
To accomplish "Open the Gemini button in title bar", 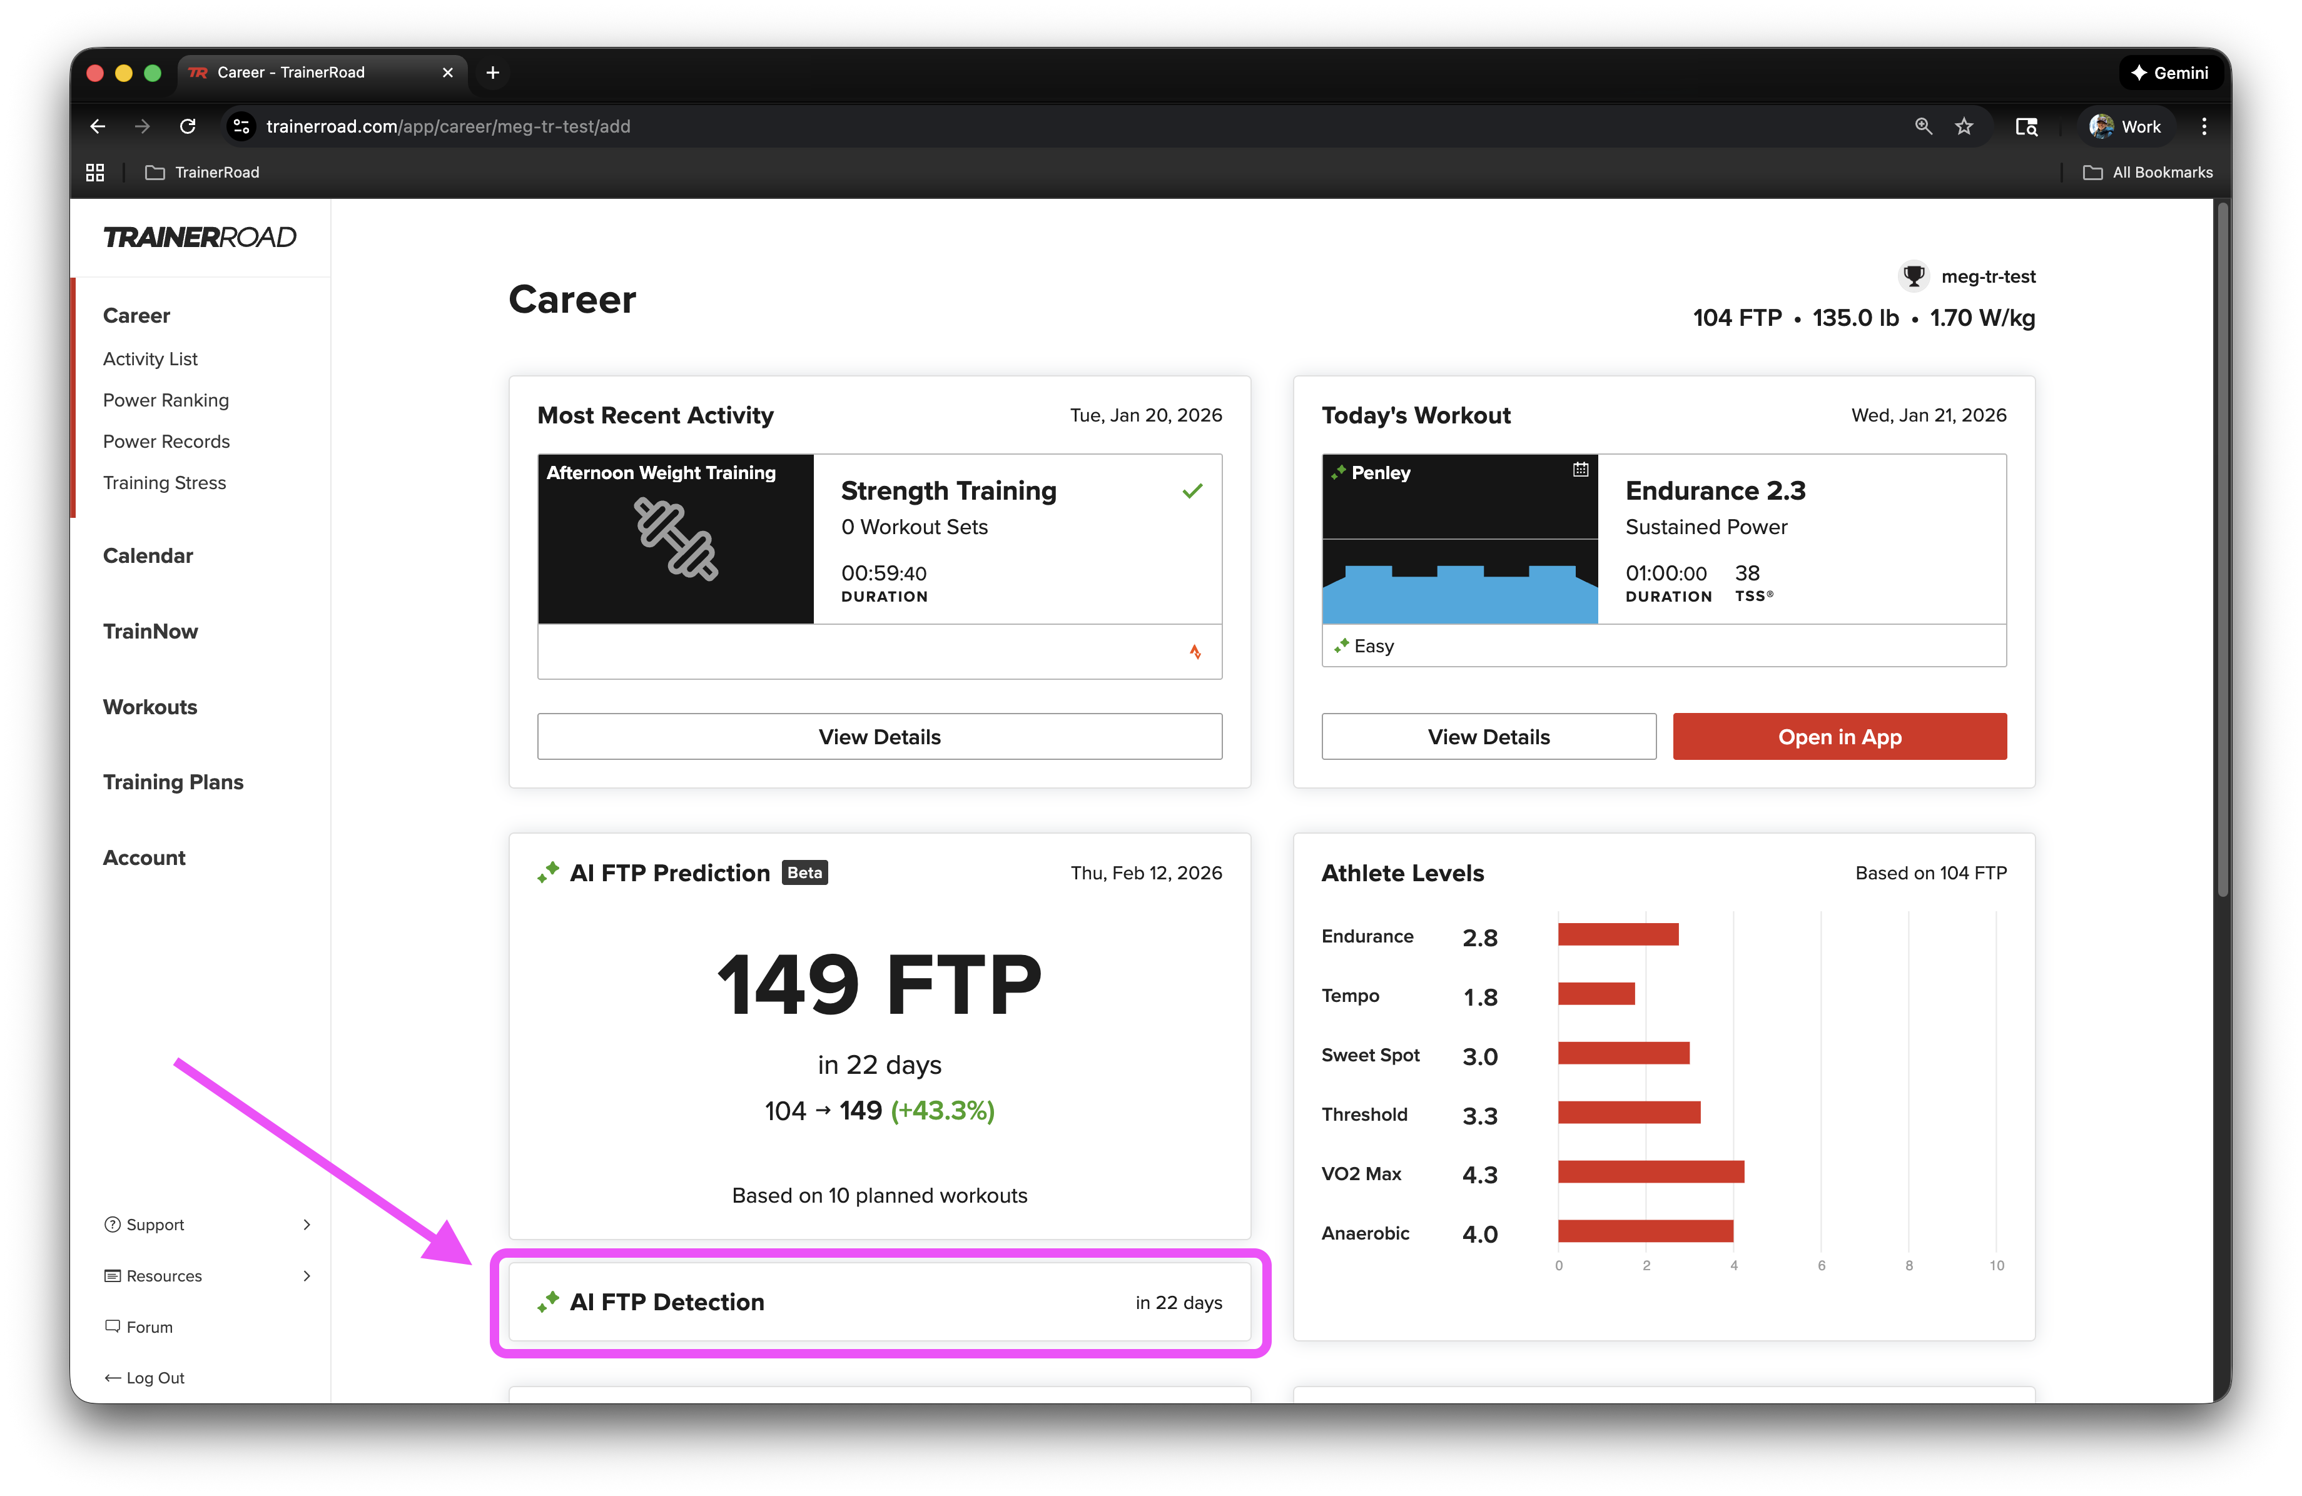I will (x=2169, y=73).
